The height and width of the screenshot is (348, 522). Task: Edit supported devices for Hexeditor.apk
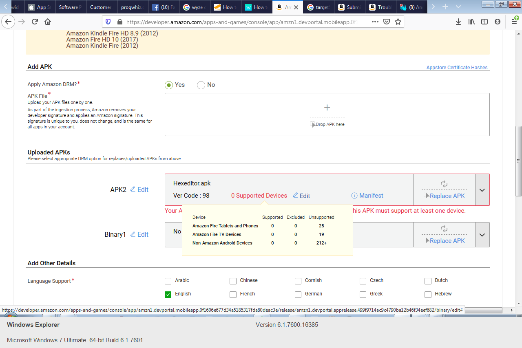pos(301,196)
